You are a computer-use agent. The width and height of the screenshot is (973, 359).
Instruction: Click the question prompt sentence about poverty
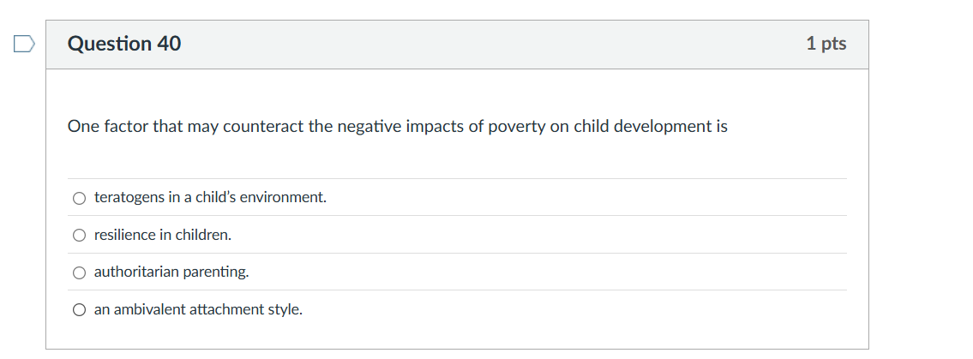tap(397, 127)
